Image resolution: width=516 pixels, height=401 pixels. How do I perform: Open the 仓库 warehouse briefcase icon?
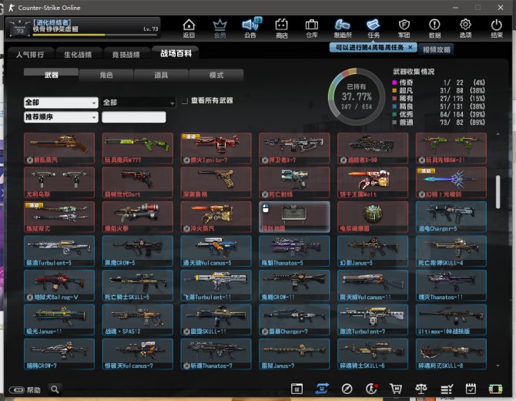(x=312, y=28)
